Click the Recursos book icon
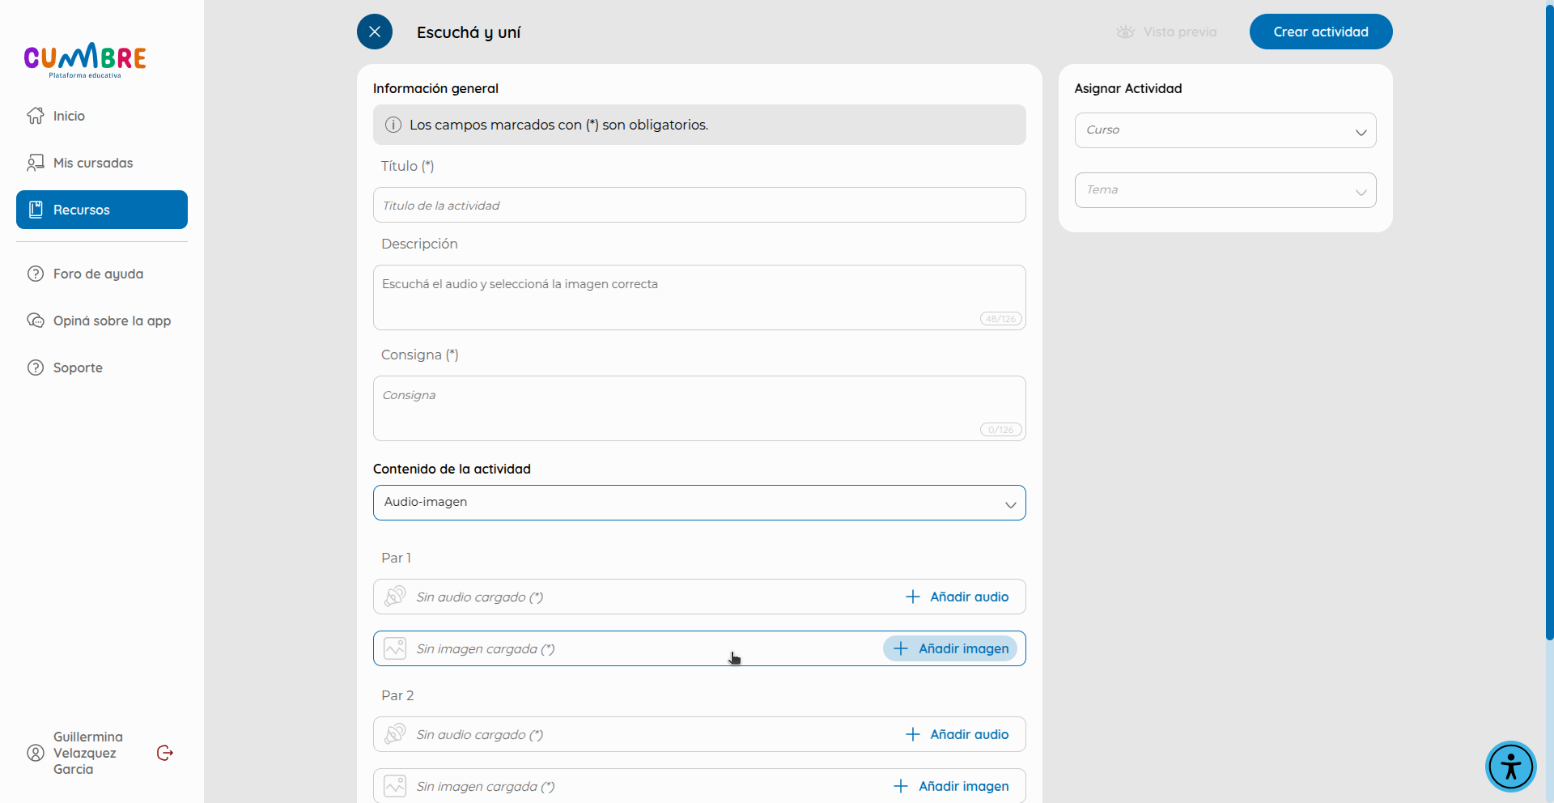Image resolution: width=1554 pixels, height=803 pixels. click(x=36, y=210)
